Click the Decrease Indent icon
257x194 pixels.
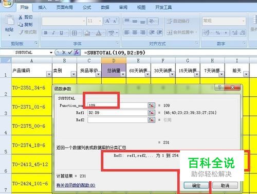[x=152, y=32]
